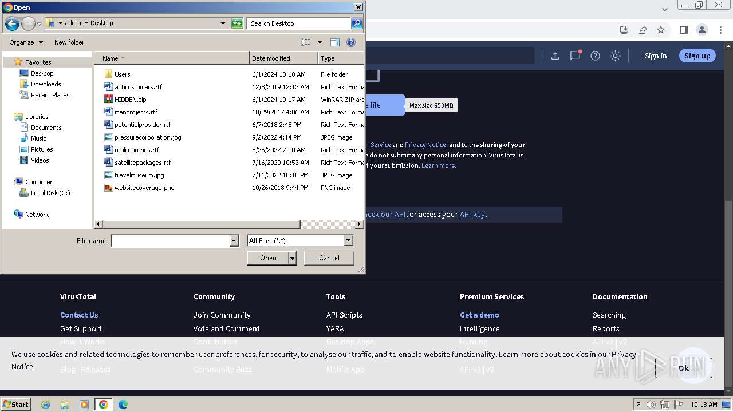This screenshot has width=733, height=412.
Task: Select Local Disk (C:) in navigation pane
Action: point(50,193)
